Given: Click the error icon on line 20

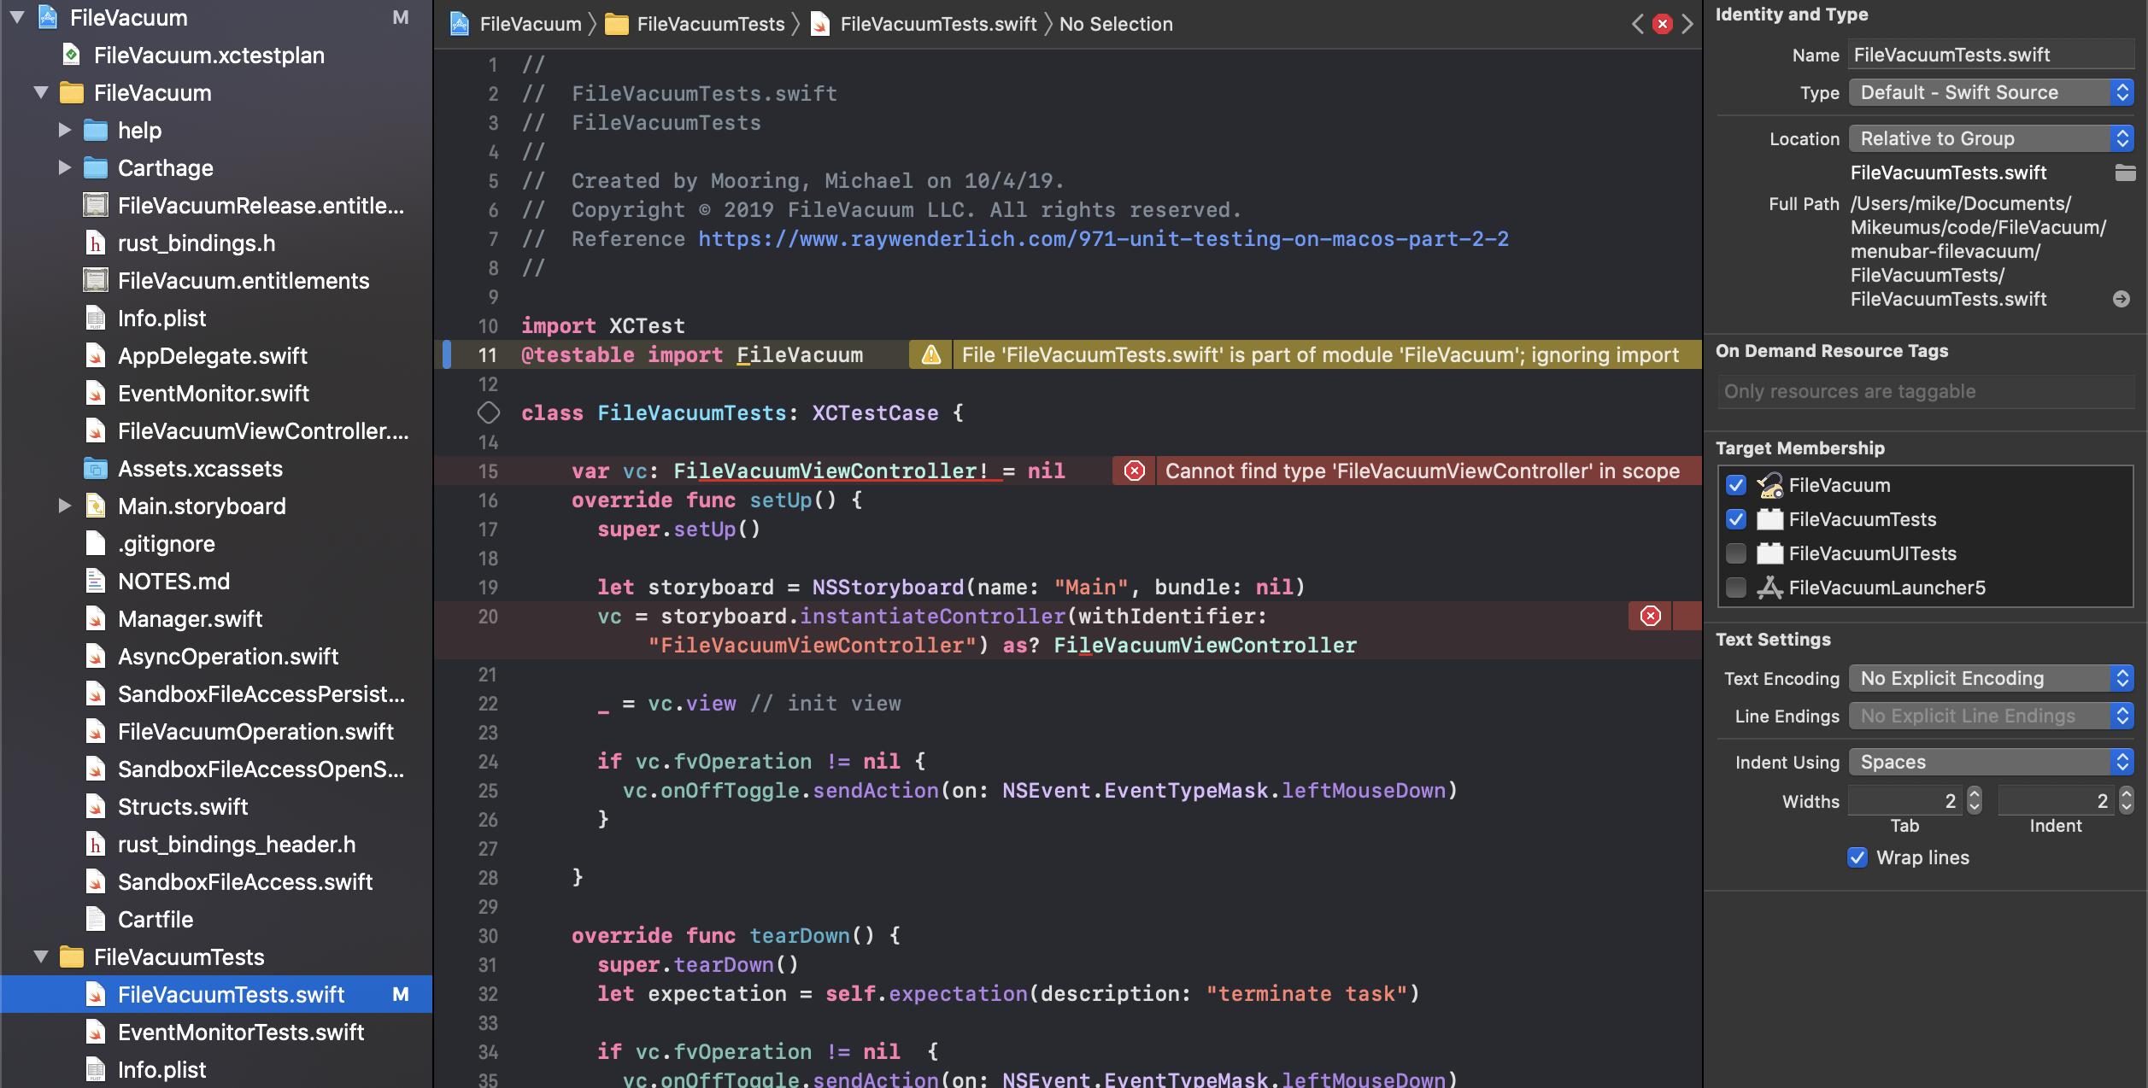Looking at the screenshot, I should [x=1650, y=616].
